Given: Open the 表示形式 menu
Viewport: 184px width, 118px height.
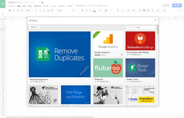Looking at the screenshot, I should coord(38,6).
